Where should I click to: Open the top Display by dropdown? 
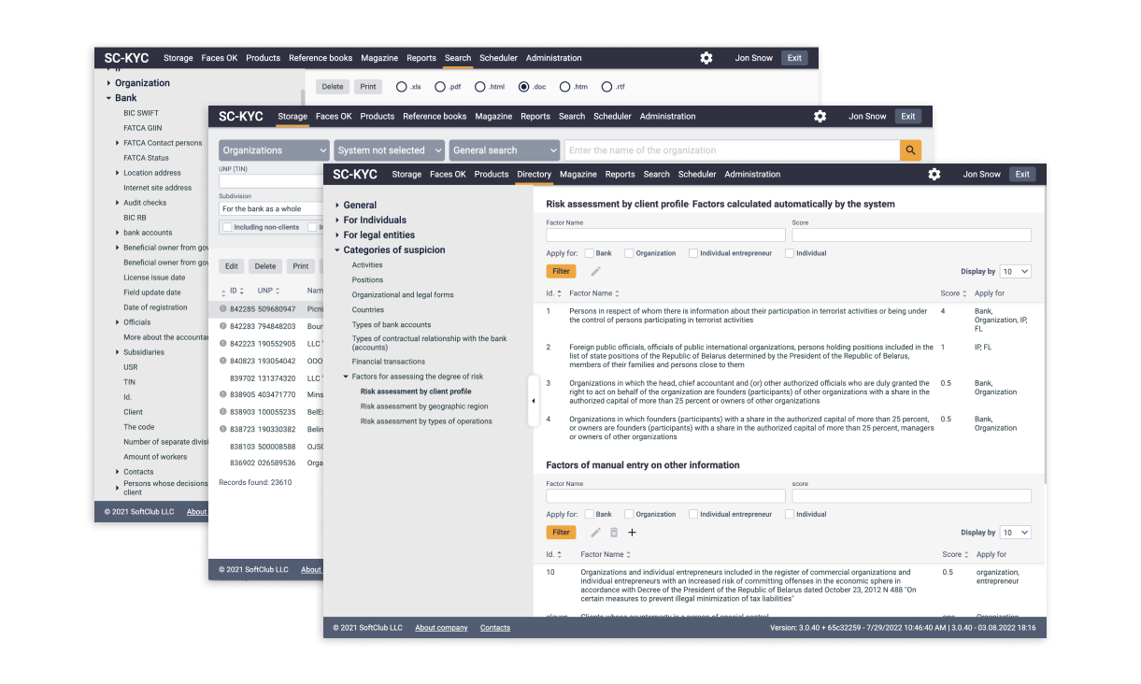point(1015,271)
